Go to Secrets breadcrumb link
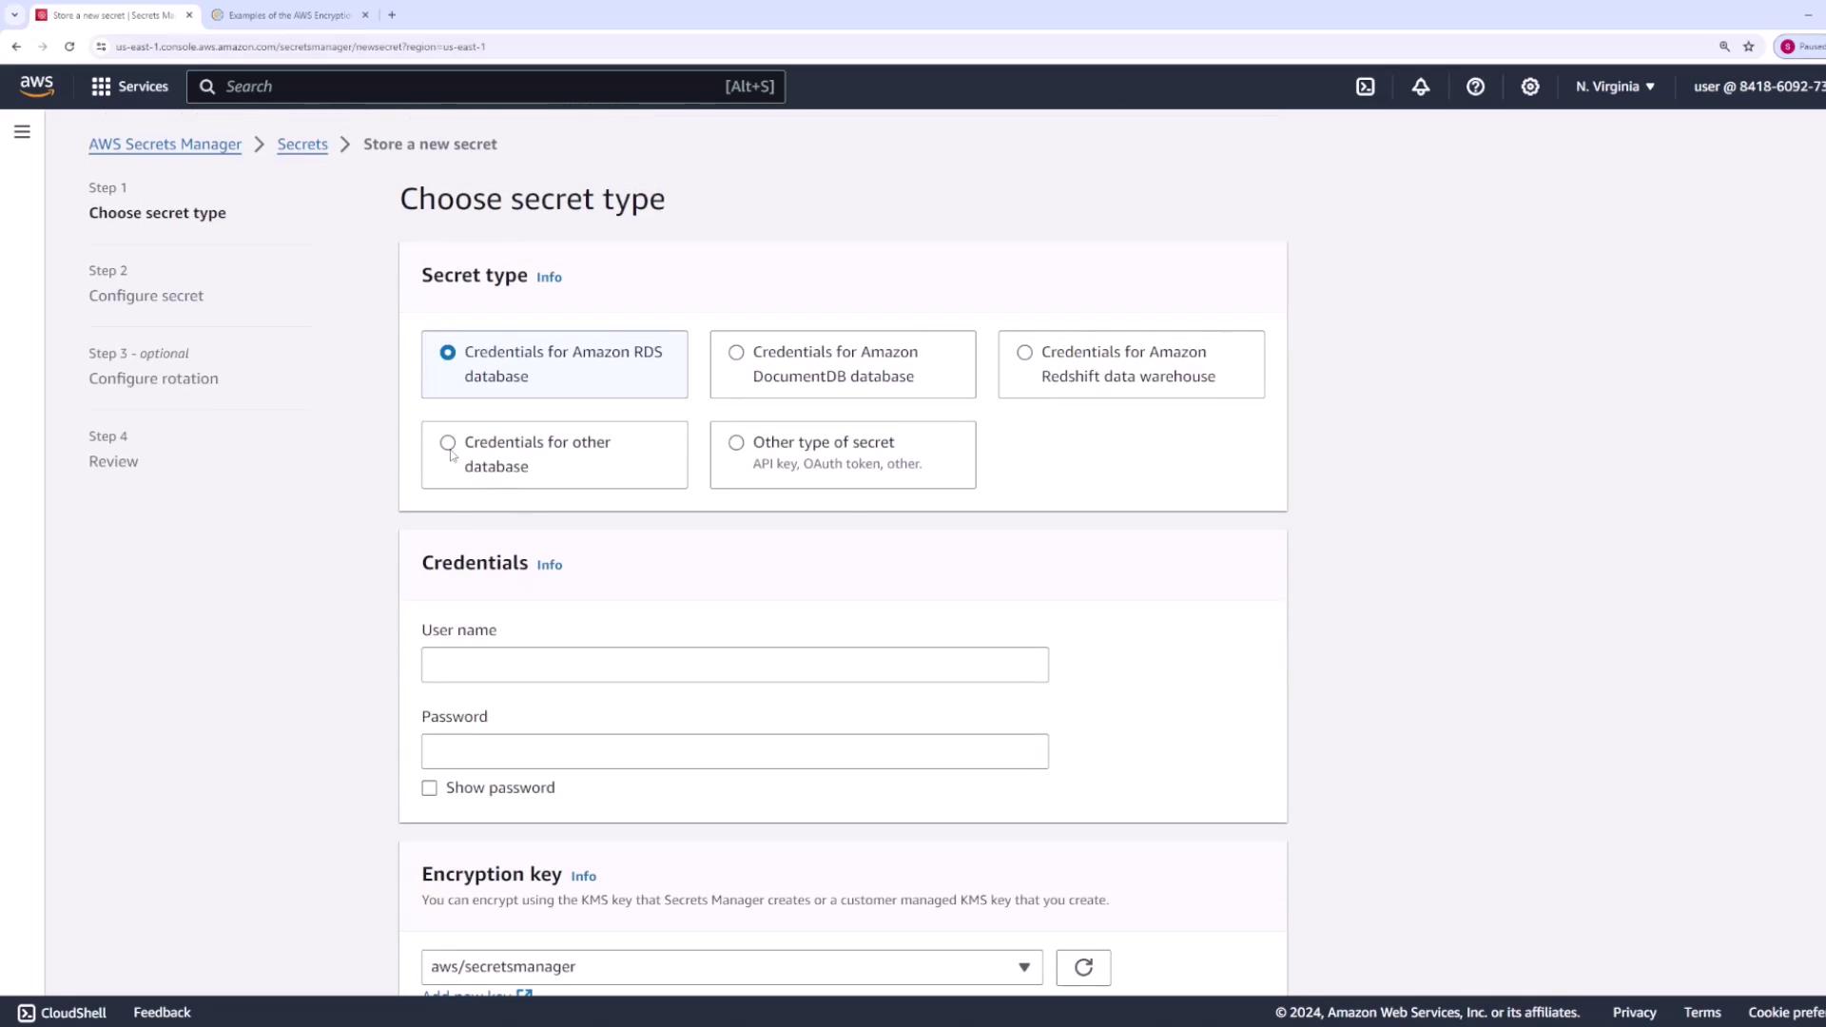1826x1027 pixels. 302,145
